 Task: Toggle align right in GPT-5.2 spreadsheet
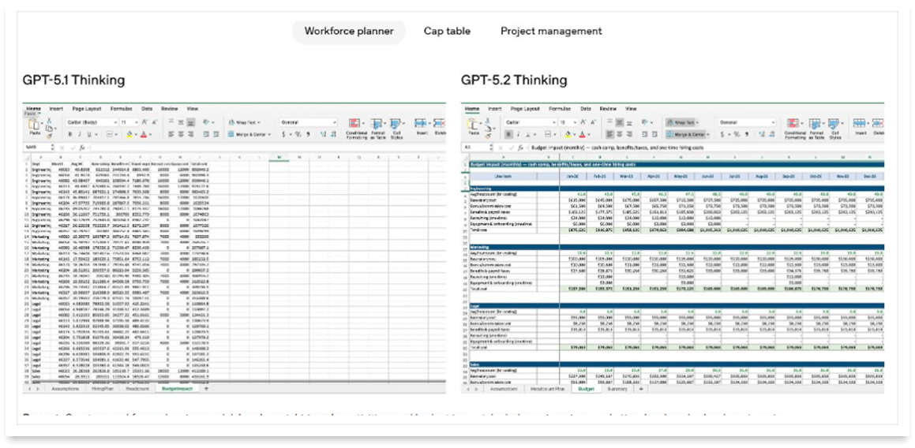click(x=629, y=134)
